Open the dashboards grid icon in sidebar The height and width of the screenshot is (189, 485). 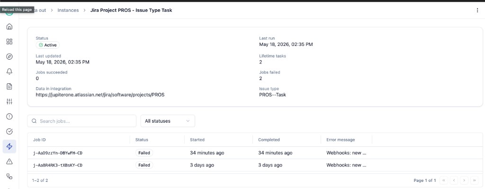pyautogui.click(x=9, y=42)
